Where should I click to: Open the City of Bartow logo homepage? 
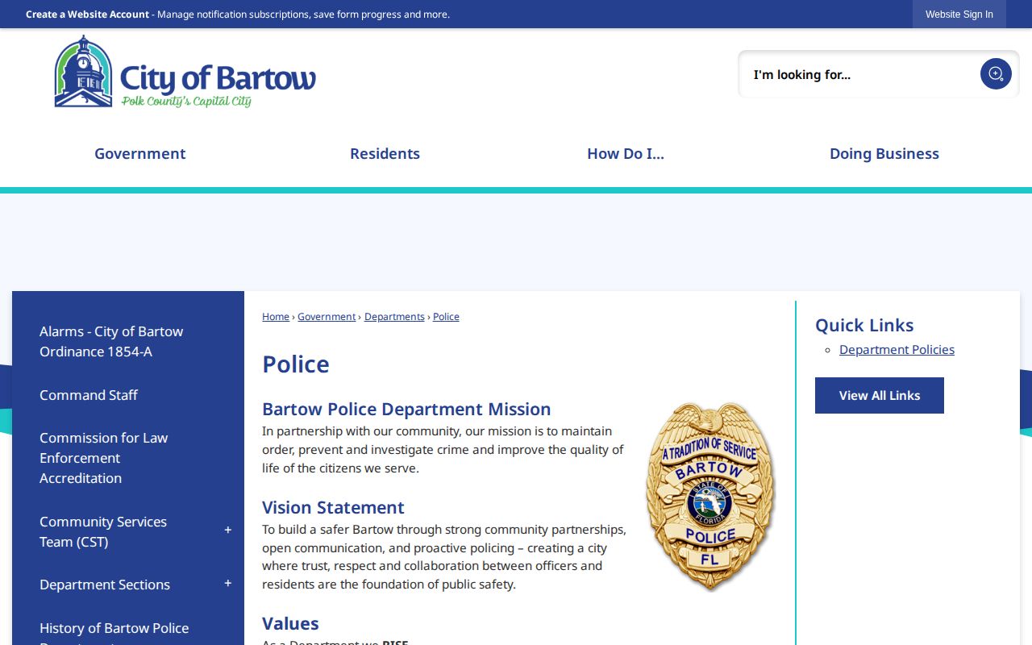[x=185, y=72]
